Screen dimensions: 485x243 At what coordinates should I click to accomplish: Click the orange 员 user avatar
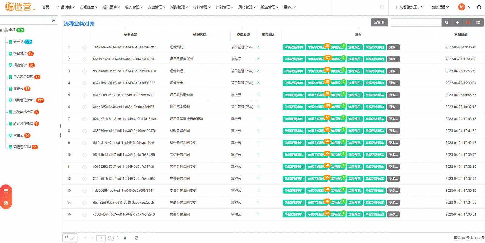tap(461, 7)
